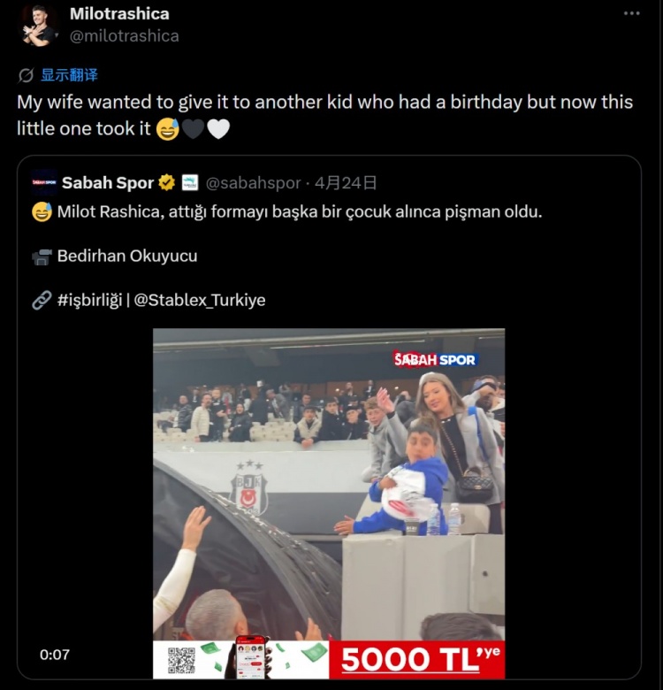
Task: Click the red 5000 TL'ye banner
Action: pos(416,660)
